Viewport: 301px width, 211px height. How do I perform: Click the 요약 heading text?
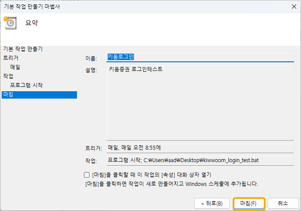click(32, 23)
